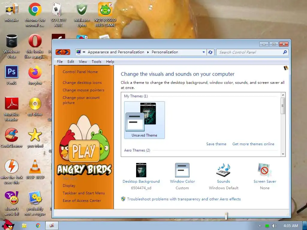This screenshot has height=230, width=307.
Task: Click the search magnifier in Control Panel
Action: 285,52
